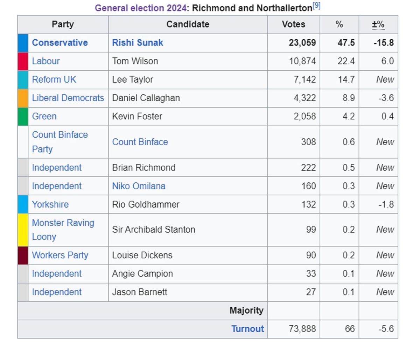Visit the Liberal Democrats page

[x=68, y=98]
